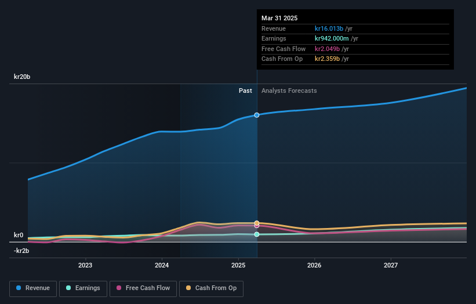
Task: Click the blue dot in Revenue legend
Action: pos(19,288)
